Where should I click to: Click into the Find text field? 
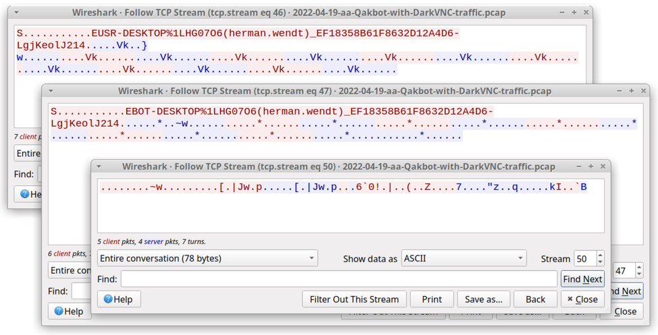(x=339, y=279)
